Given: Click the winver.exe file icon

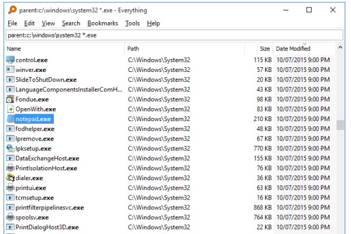Looking at the screenshot, I should tap(11, 70).
